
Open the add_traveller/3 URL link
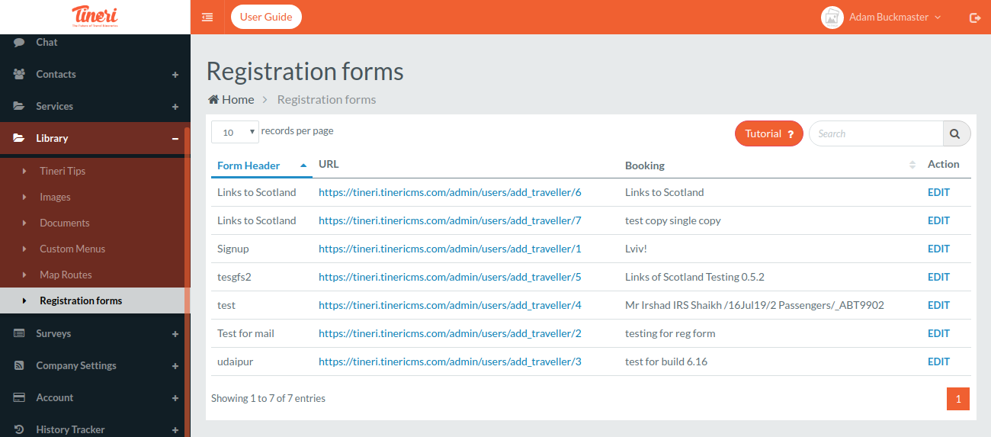[x=450, y=361]
